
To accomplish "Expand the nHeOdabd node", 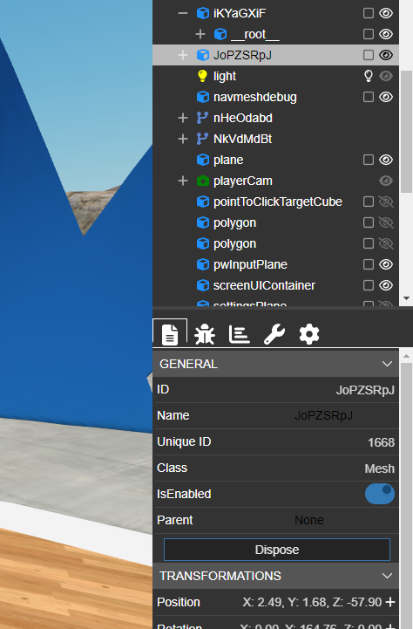I will point(183,118).
